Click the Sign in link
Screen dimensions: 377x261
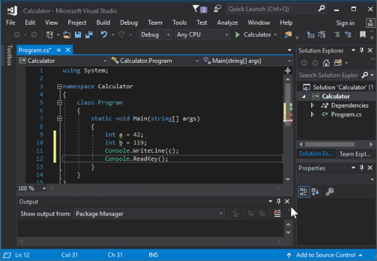point(345,23)
